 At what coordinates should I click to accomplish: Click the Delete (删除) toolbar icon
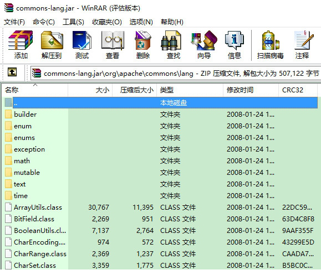pos(143,40)
